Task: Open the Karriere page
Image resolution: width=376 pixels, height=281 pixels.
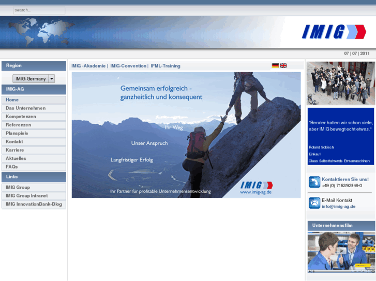Action: click(x=34, y=150)
